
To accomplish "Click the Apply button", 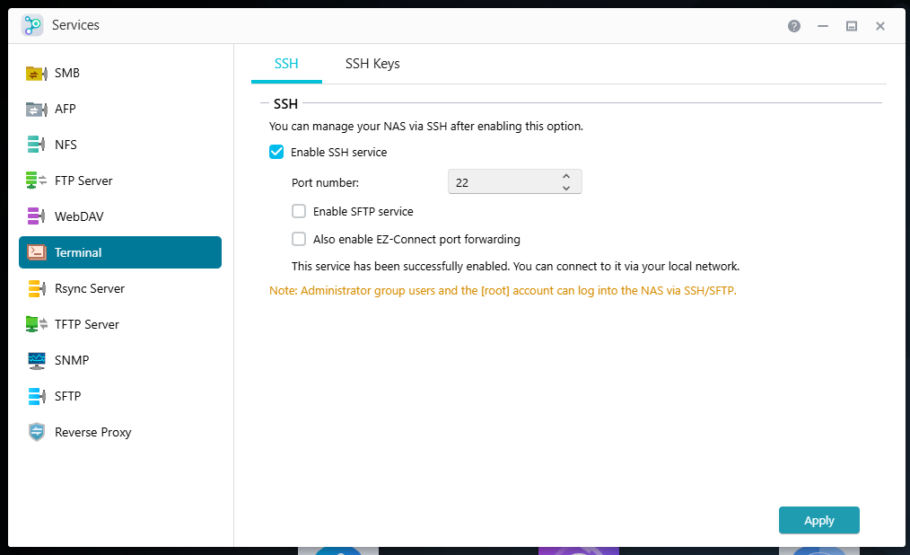I will pos(818,520).
